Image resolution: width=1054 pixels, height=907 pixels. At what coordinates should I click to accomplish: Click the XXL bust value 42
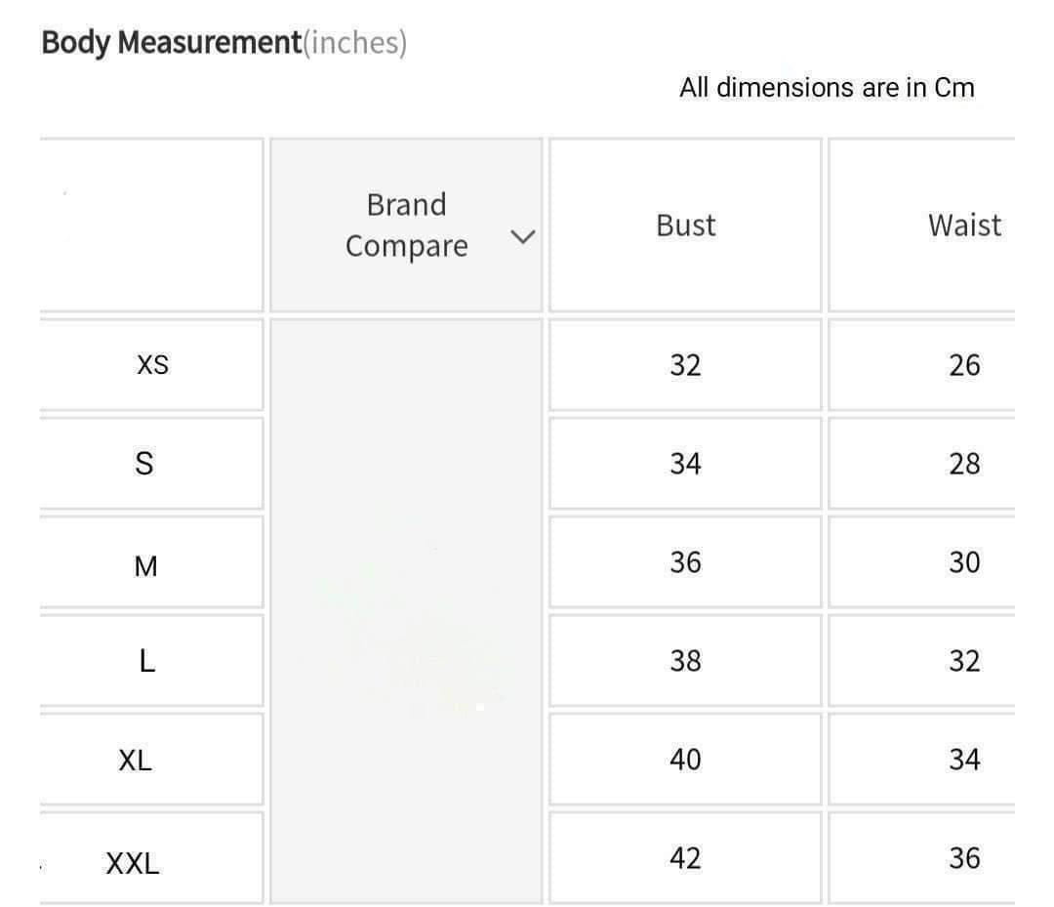pos(685,858)
